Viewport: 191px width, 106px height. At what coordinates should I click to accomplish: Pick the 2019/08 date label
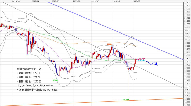point(116,1)
